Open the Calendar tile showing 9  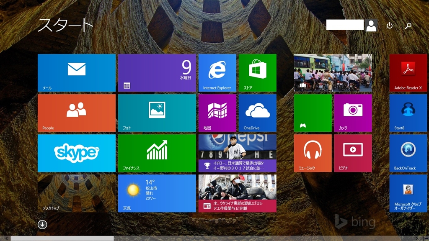point(157,73)
